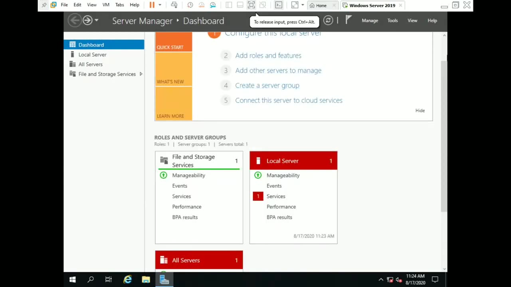Click BPA results in Local Server tile
The height and width of the screenshot is (287, 511).
(x=279, y=217)
